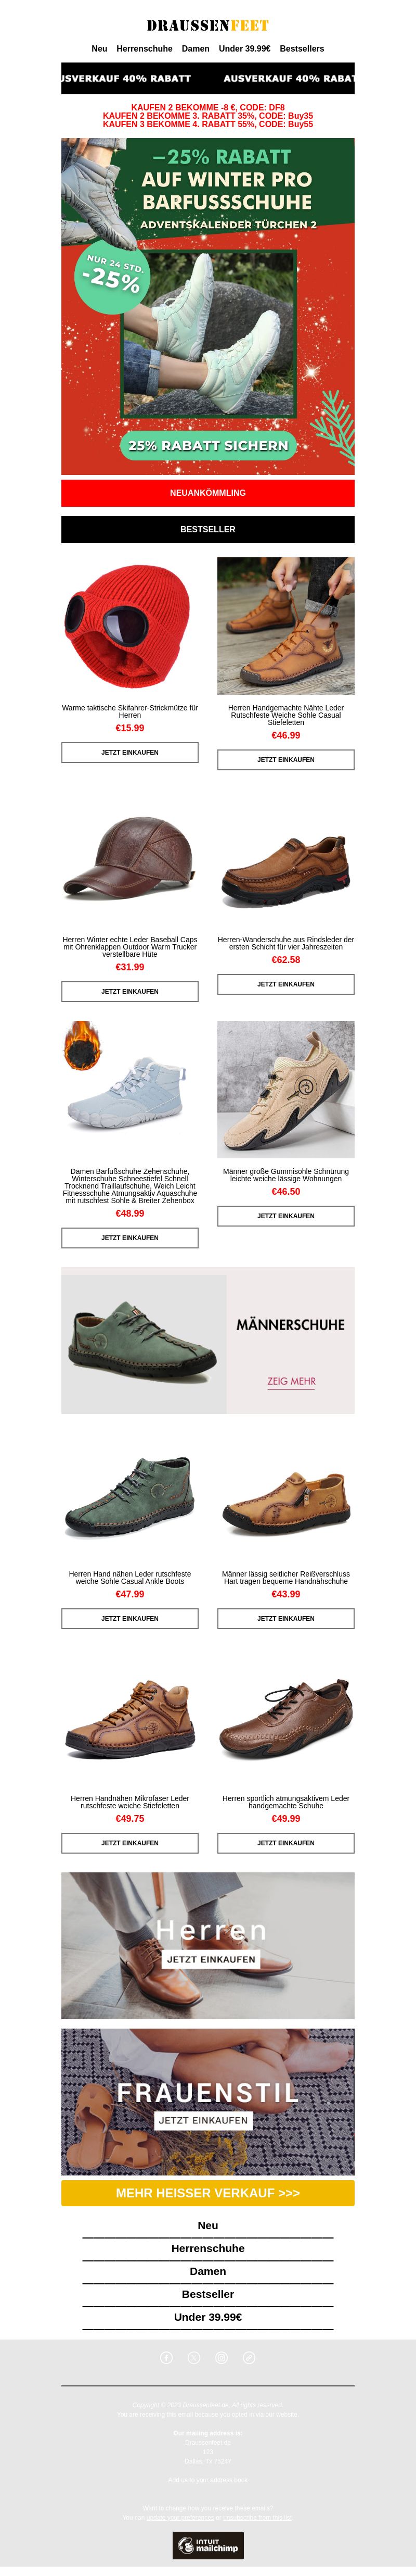The width and height of the screenshot is (416, 2576).
Task: Select Bestsellers in the top navigation
Action: tap(302, 48)
